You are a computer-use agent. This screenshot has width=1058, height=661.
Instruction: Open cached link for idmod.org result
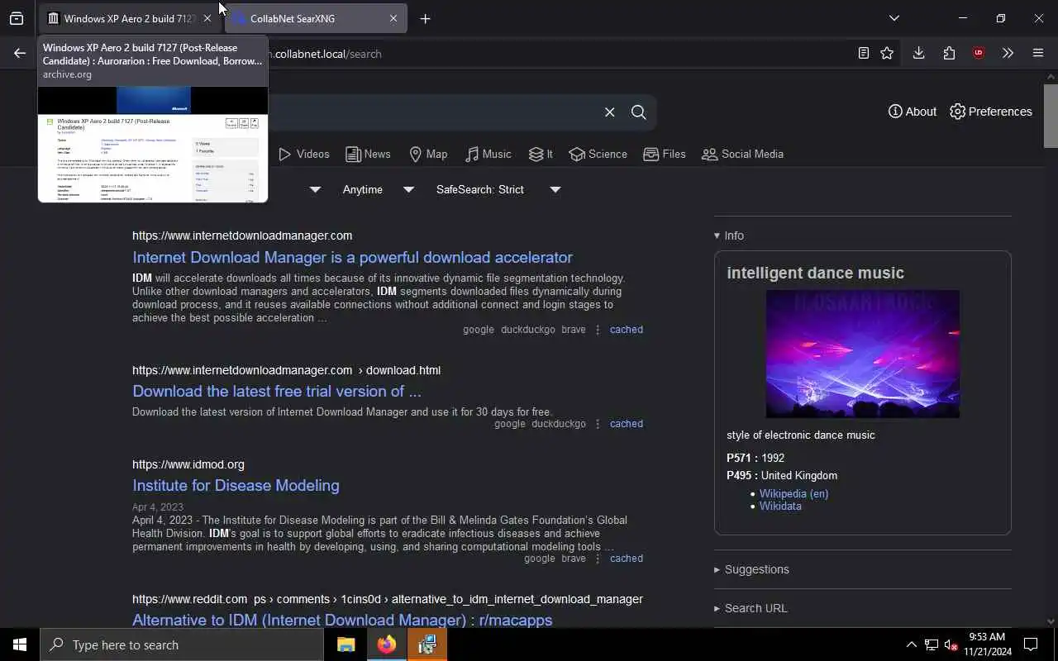(626, 558)
